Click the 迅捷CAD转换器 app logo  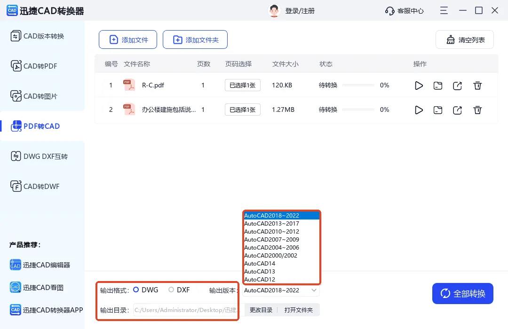pyautogui.click(x=12, y=10)
